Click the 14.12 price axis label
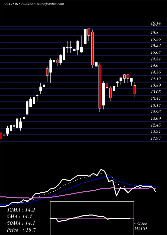The image size is (167, 235). [156, 79]
